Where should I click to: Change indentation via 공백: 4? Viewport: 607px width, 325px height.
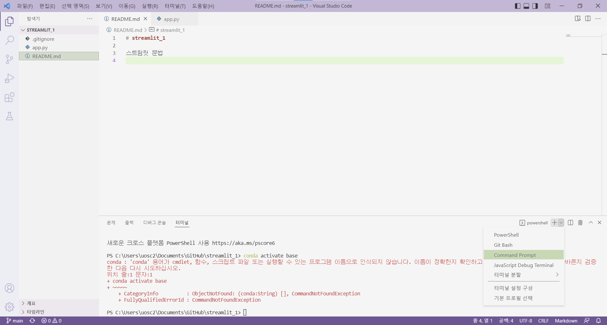pos(506,321)
